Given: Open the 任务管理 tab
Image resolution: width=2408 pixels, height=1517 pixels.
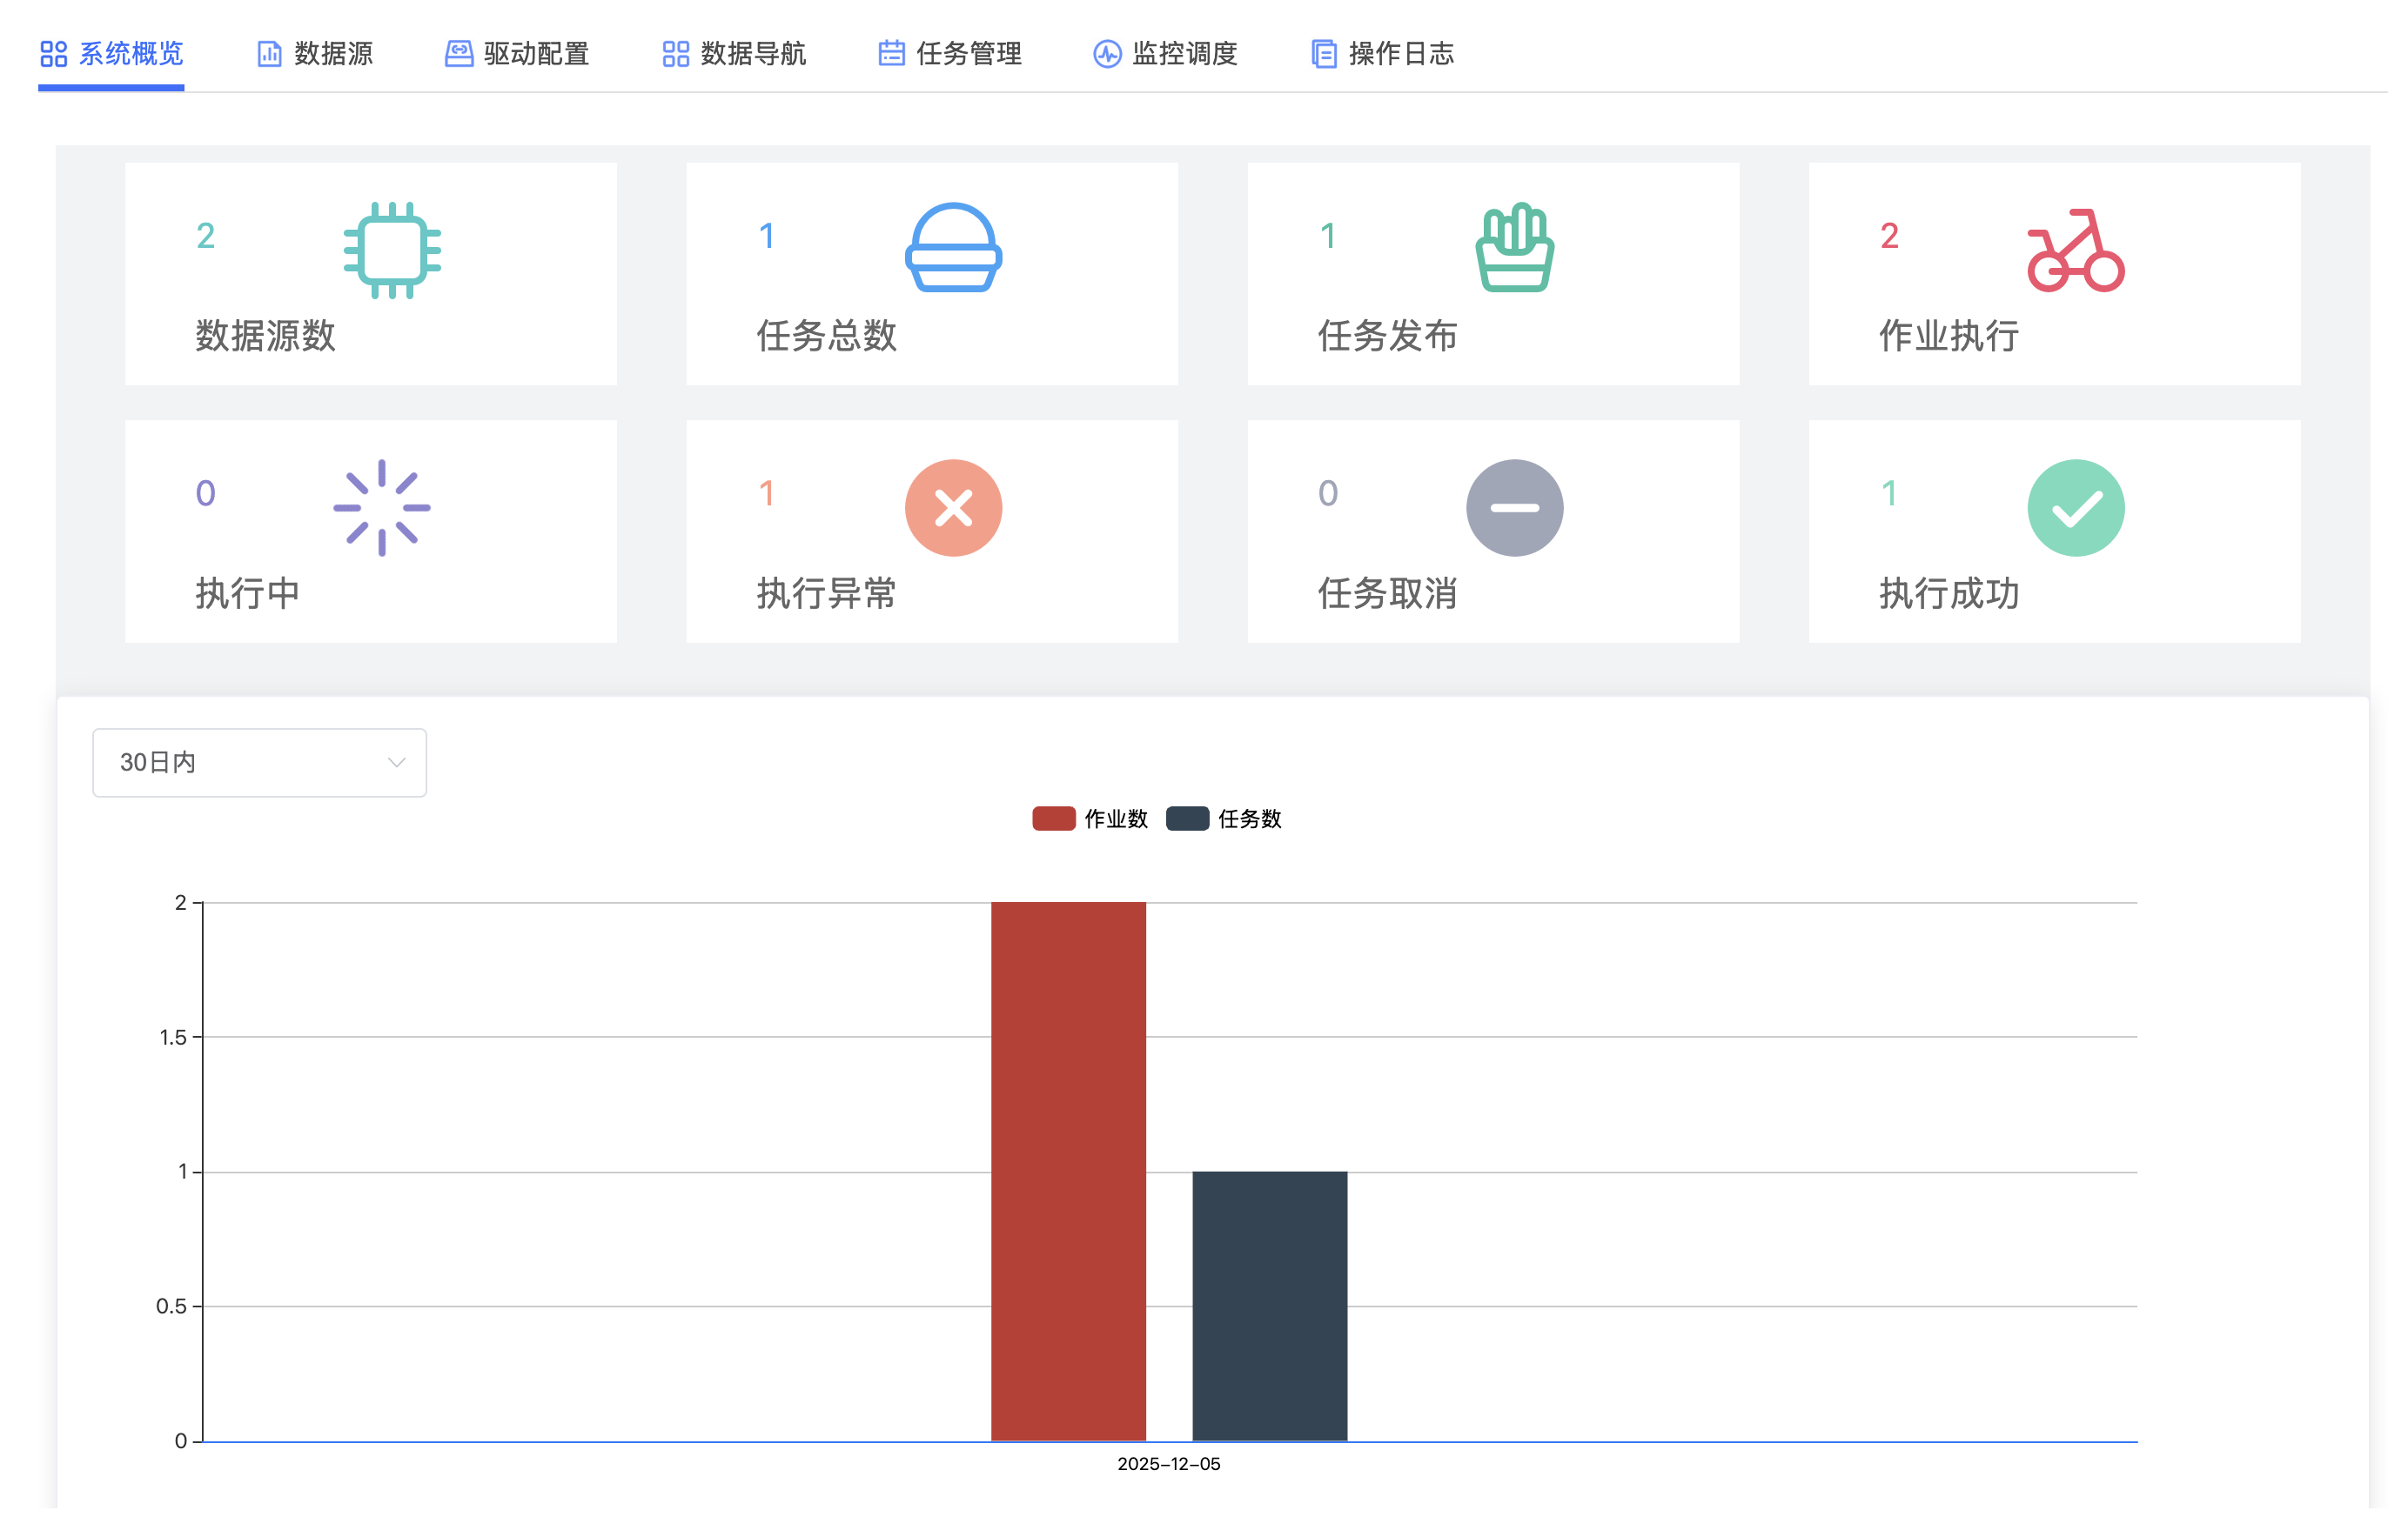Looking at the screenshot, I should click(x=950, y=53).
